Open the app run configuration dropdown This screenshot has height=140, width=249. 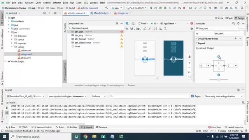pyautogui.click(x=117, y=8)
